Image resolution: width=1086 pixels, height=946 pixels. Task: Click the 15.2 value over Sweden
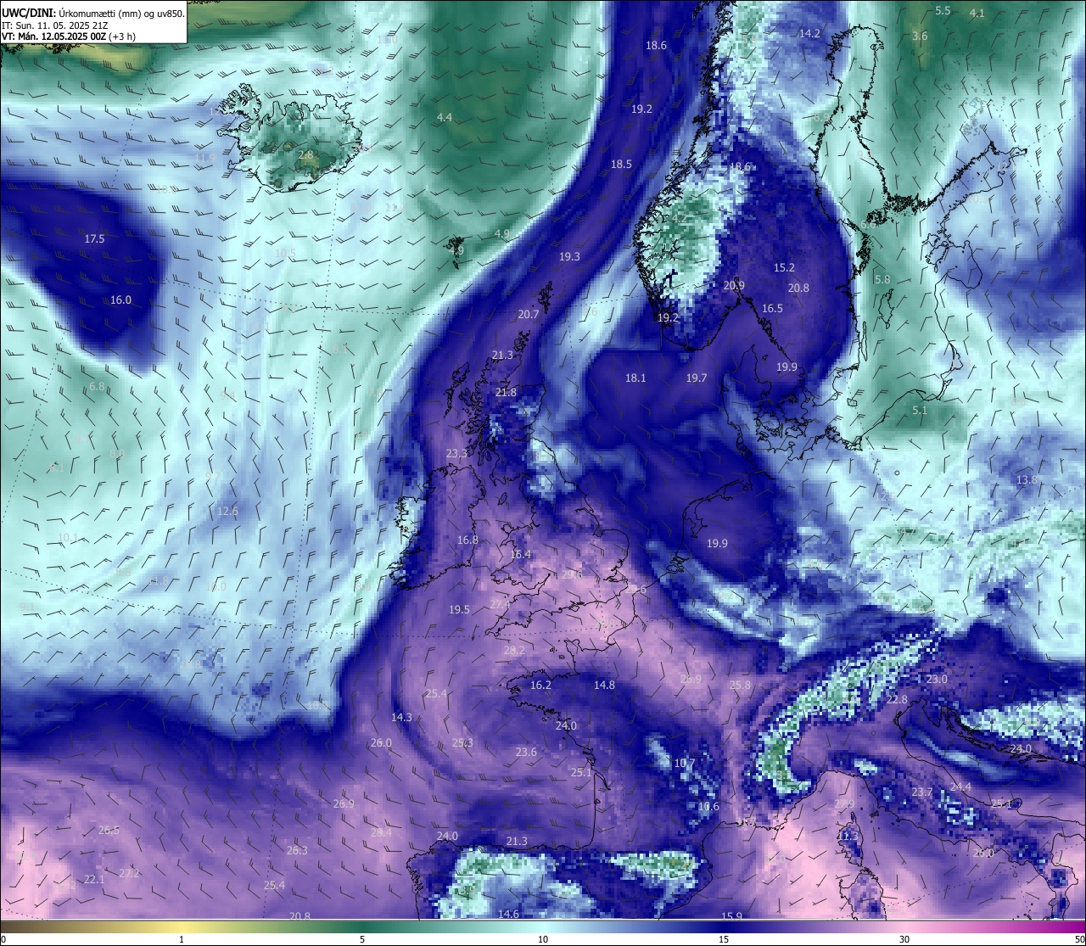point(784,268)
